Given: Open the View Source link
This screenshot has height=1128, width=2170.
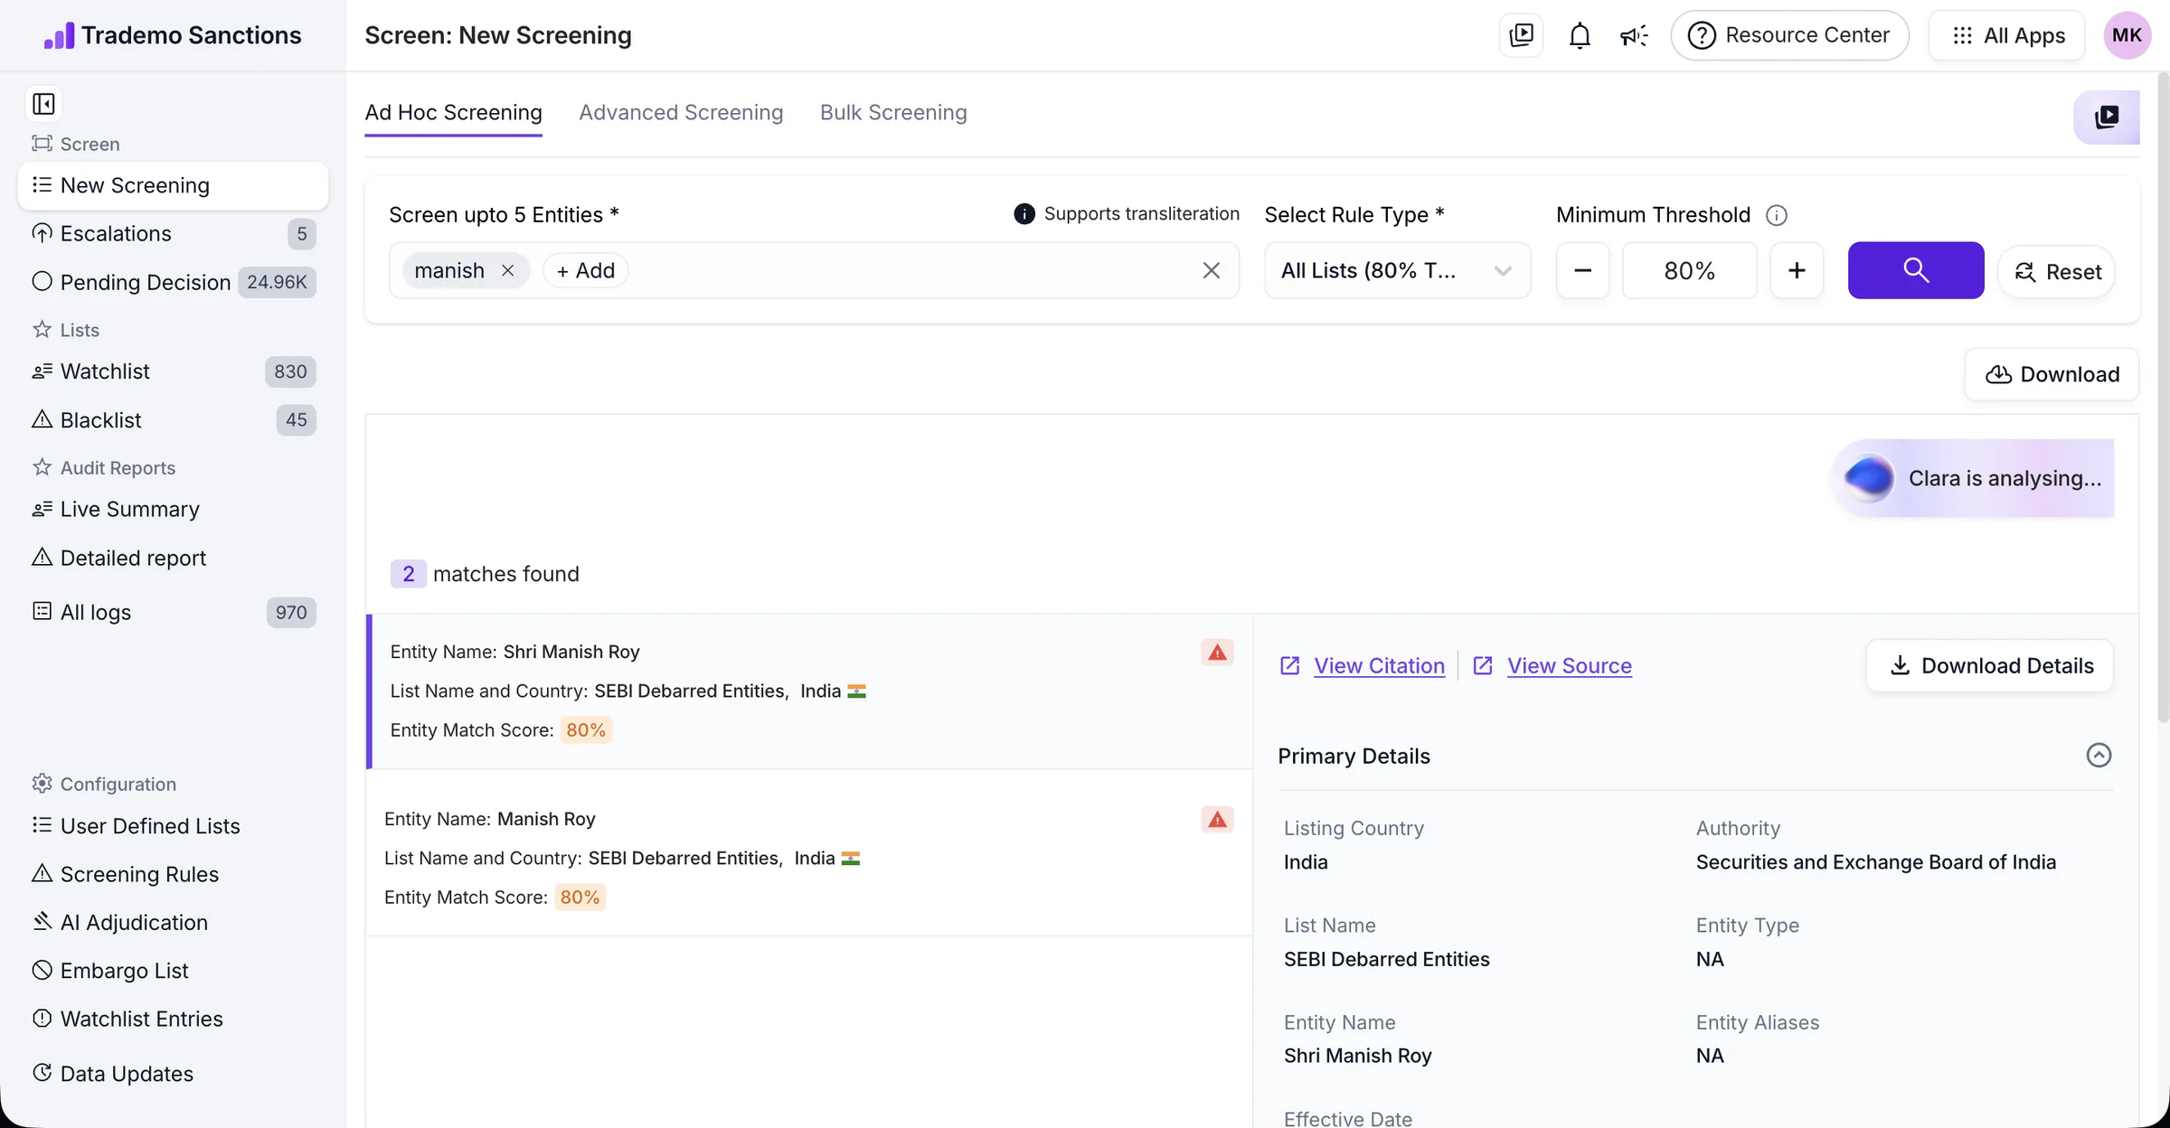Looking at the screenshot, I should point(1569,666).
